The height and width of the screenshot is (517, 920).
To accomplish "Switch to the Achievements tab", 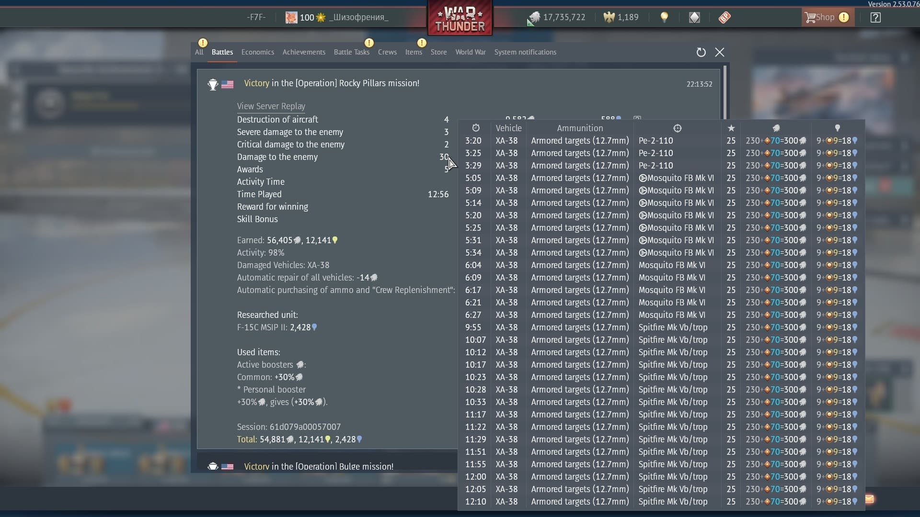I will [304, 52].
